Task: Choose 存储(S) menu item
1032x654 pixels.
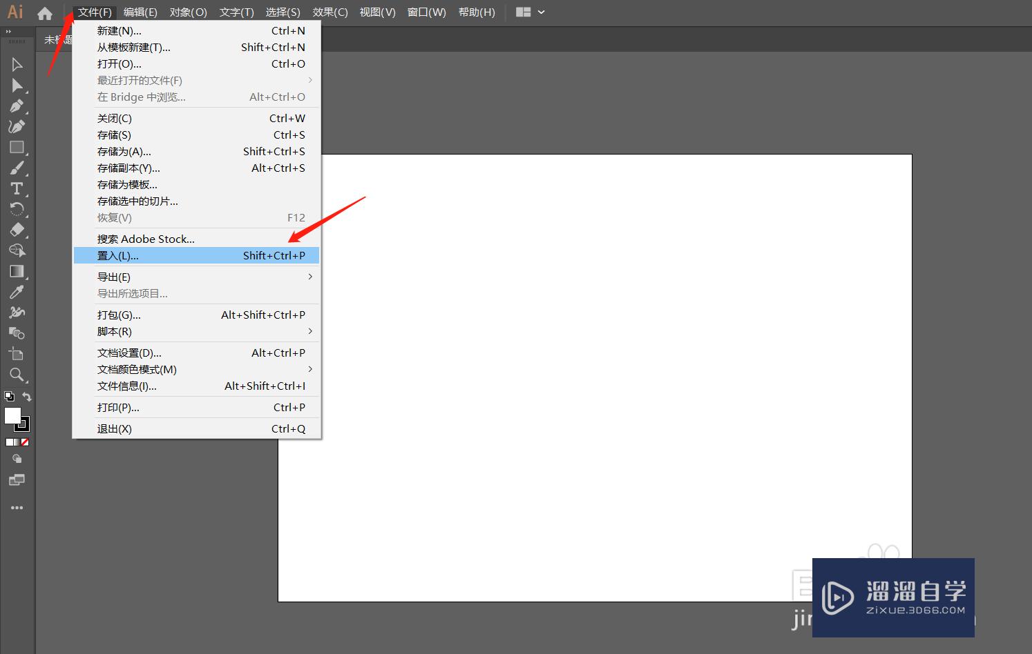Action: (196, 135)
